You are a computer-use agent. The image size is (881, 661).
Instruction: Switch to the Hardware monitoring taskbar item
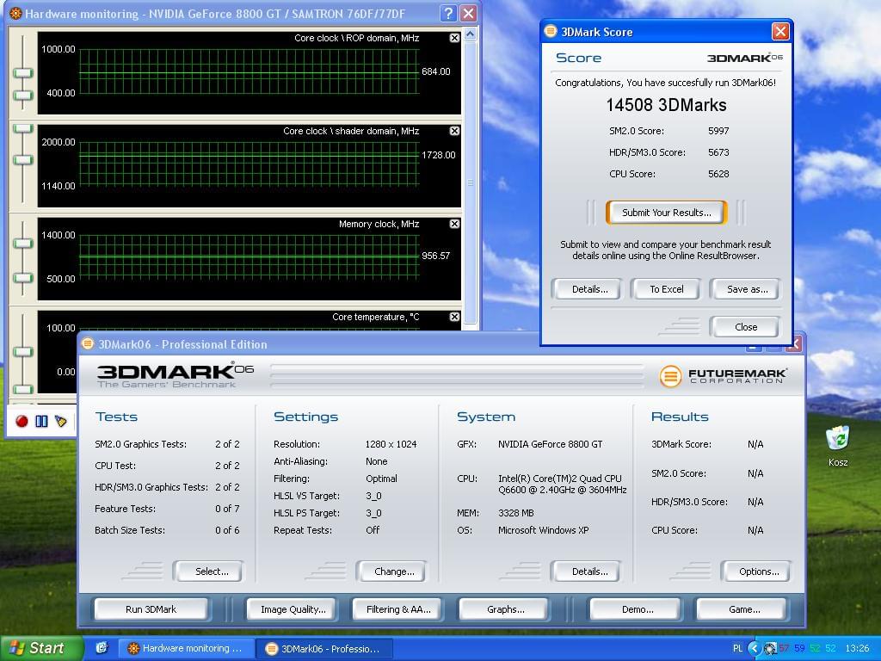(185, 648)
